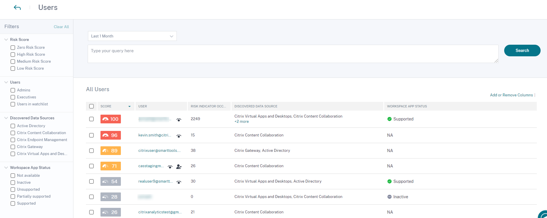The height and width of the screenshot is (218, 547).
Task: Click 'Citrix Gateway, Active Directory' cell
Action: pos(262,151)
